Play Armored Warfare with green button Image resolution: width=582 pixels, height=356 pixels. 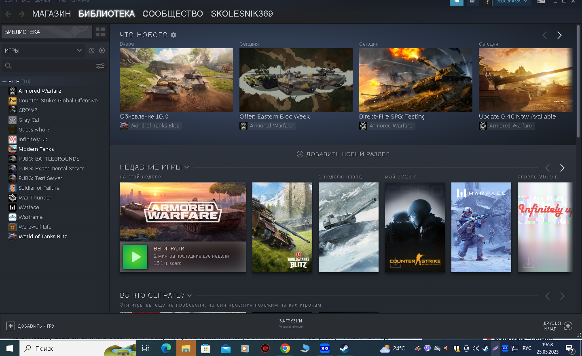point(135,257)
